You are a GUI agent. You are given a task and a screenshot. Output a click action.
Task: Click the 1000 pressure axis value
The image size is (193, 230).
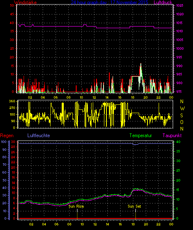pyautogui.click(x=180, y=48)
